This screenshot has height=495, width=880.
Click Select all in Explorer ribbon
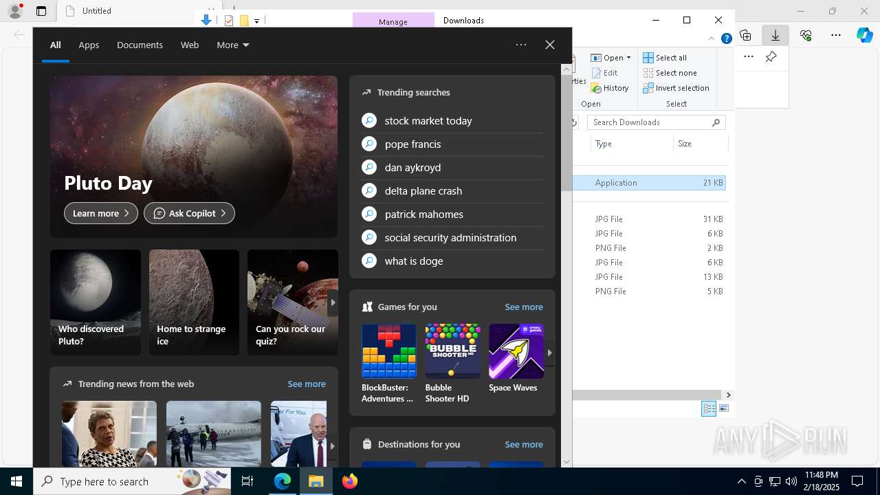click(665, 58)
